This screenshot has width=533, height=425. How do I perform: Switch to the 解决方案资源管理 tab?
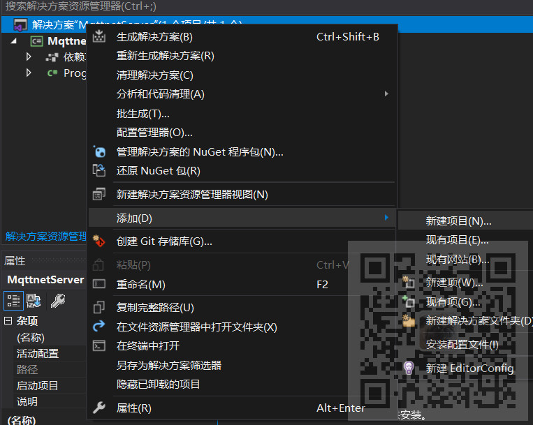[x=45, y=237]
